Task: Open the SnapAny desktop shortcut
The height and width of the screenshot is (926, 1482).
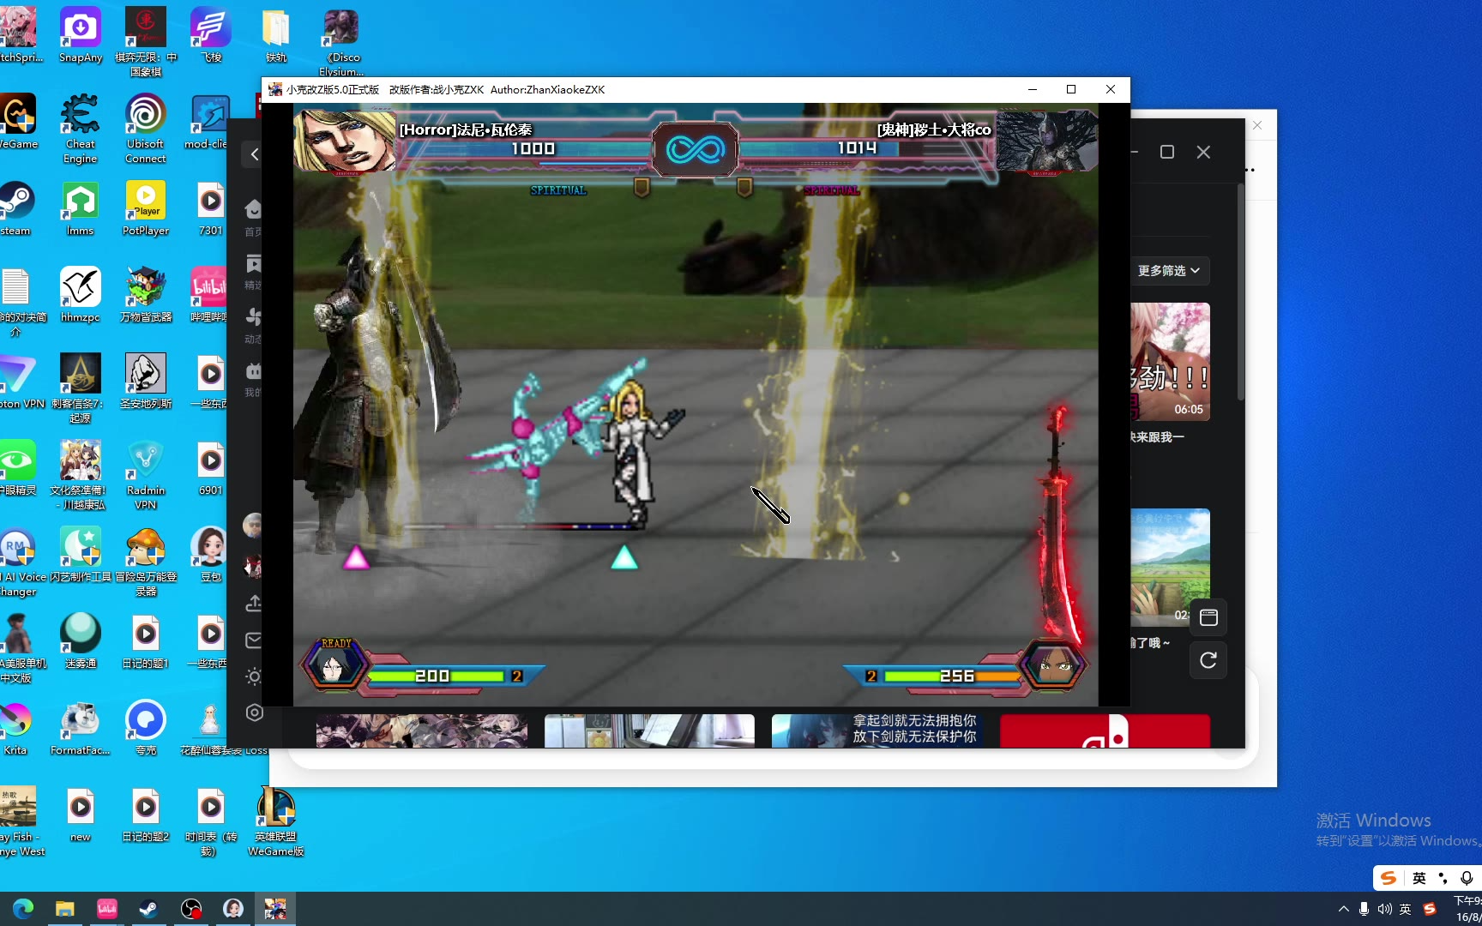Action: point(81,35)
